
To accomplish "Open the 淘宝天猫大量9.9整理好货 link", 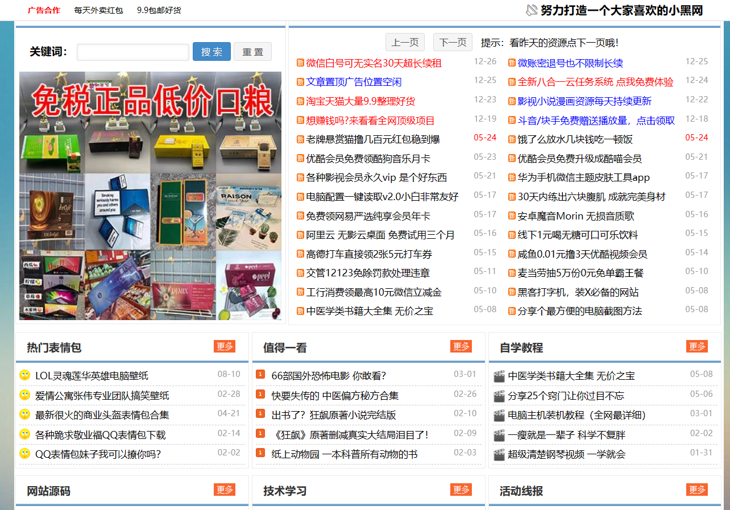I will point(360,101).
